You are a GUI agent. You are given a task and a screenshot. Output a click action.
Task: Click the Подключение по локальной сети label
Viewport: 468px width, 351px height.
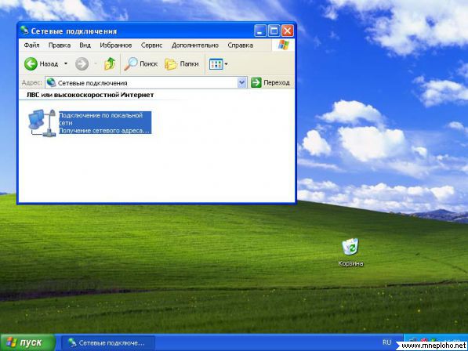coord(100,119)
